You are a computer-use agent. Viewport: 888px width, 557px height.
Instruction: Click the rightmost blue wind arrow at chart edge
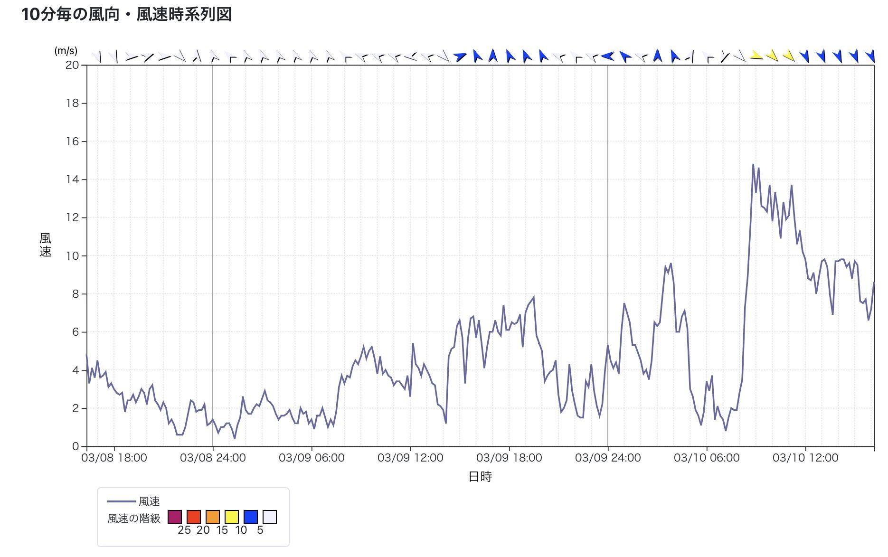870,56
